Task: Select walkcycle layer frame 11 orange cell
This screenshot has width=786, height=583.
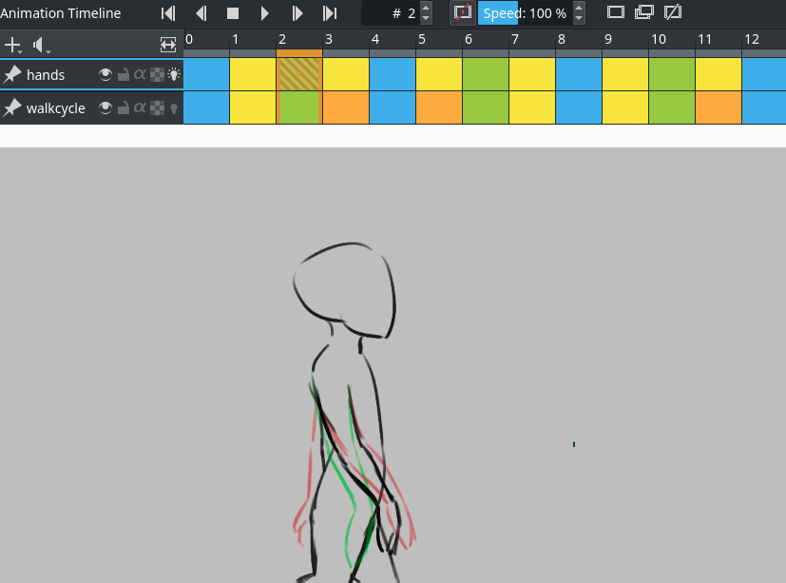Action: tap(719, 107)
